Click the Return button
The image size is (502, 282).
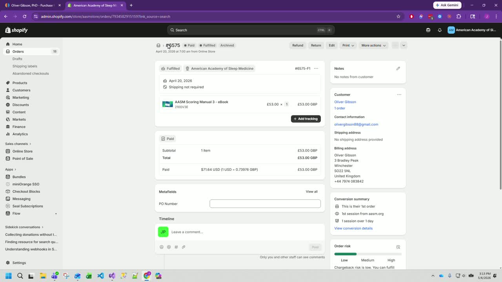click(x=316, y=45)
